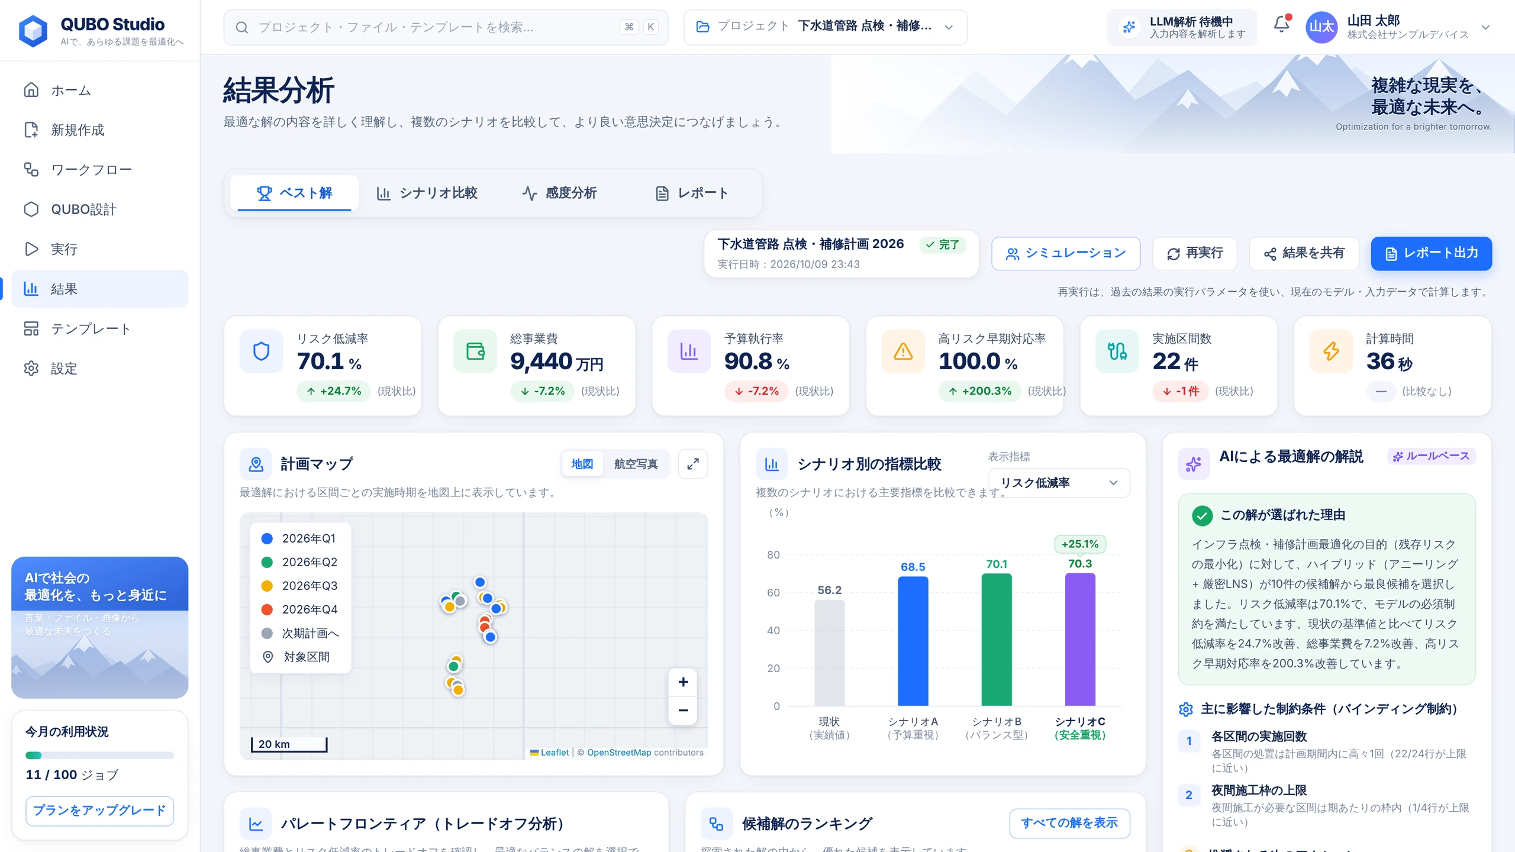Zoom out on the plan map
Screen dimensions: 1515x852
[x=683, y=710]
